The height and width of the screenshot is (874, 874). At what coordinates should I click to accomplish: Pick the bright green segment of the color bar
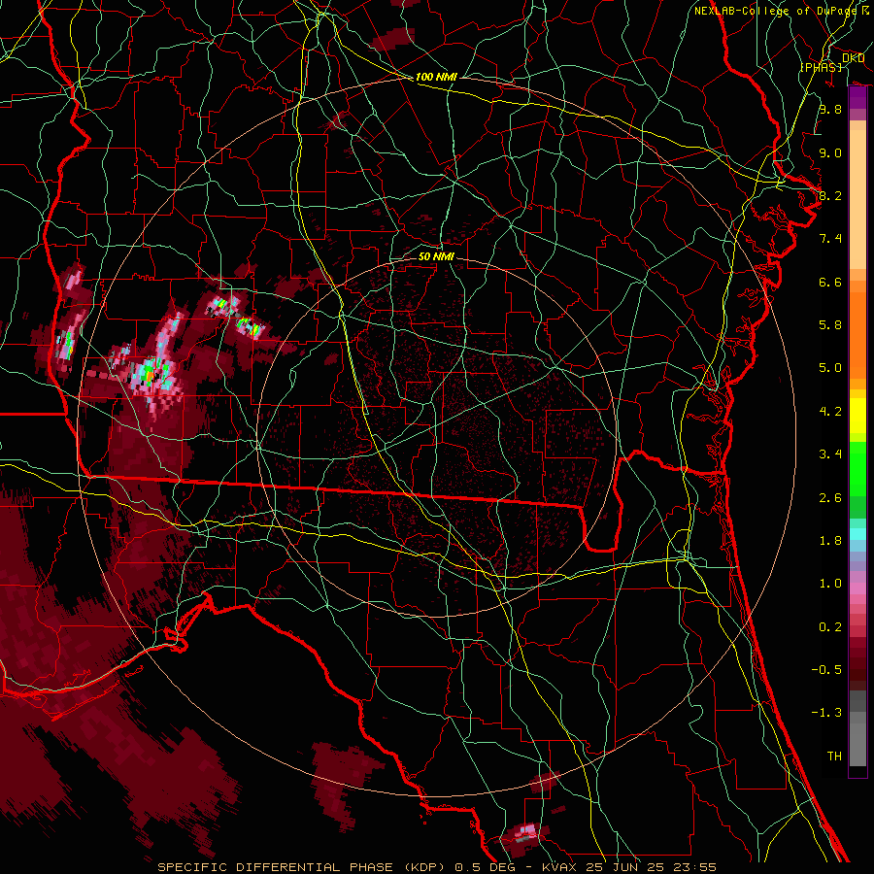pyautogui.click(x=857, y=468)
